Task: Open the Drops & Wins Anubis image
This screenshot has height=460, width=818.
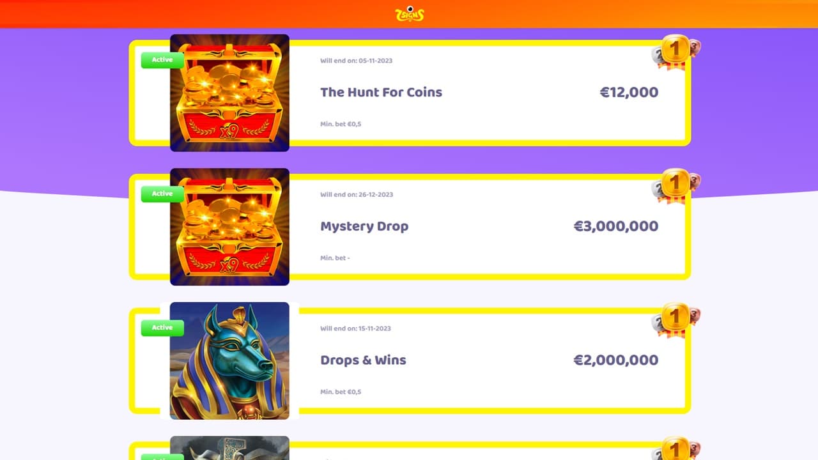Action: tap(229, 361)
